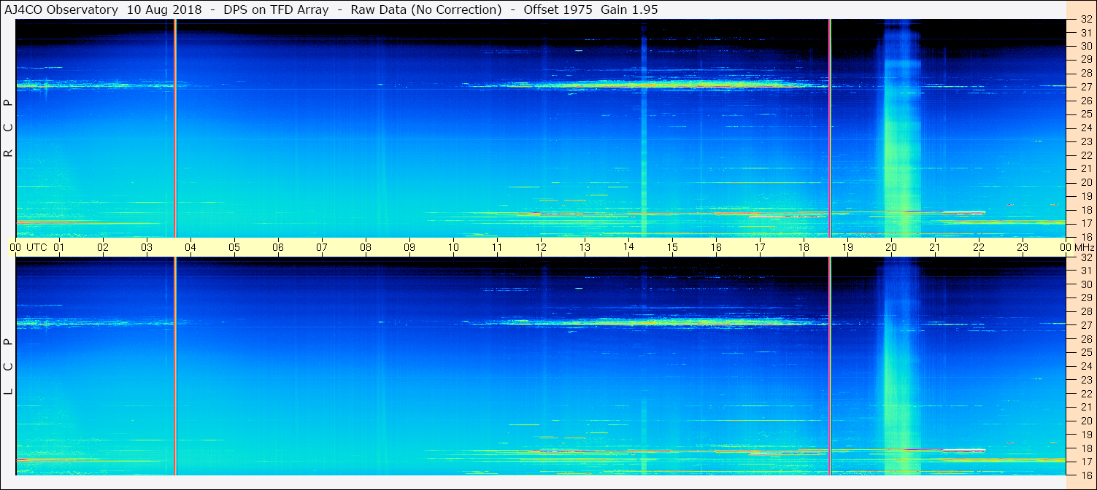The height and width of the screenshot is (490, 1097).
Task: Click "Raw Data (No Correction)" header label
Action: [x=426, y=9]
